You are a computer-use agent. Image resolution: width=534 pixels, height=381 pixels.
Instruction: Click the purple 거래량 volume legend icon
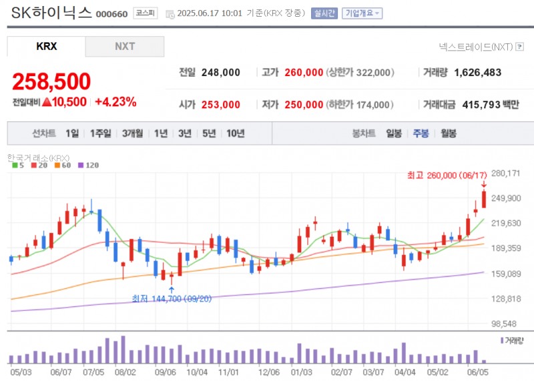pos(502,340)
